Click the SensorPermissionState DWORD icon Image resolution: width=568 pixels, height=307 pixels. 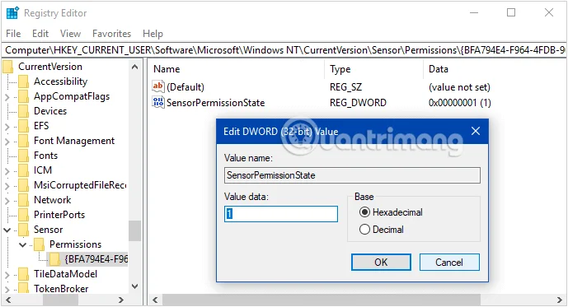(x=158, y=102)
